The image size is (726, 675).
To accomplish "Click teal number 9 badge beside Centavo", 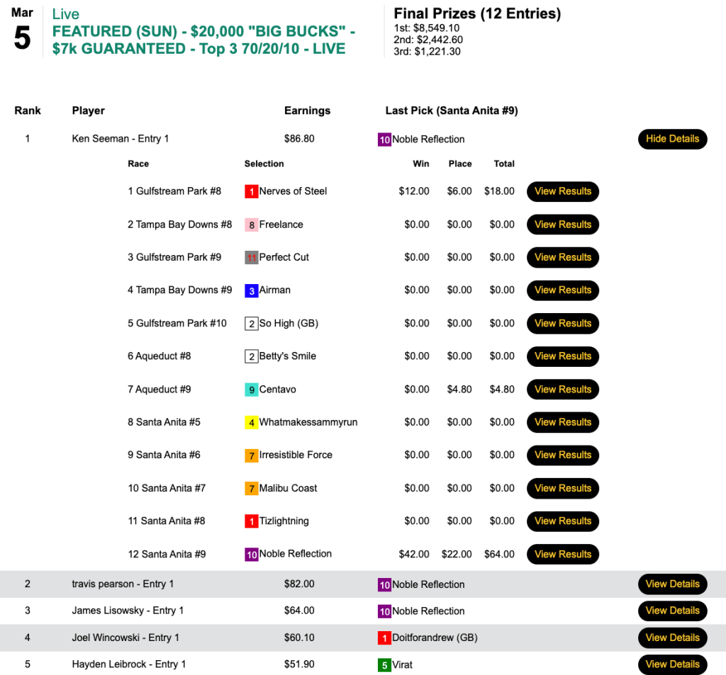I will (x=251, y=390).
